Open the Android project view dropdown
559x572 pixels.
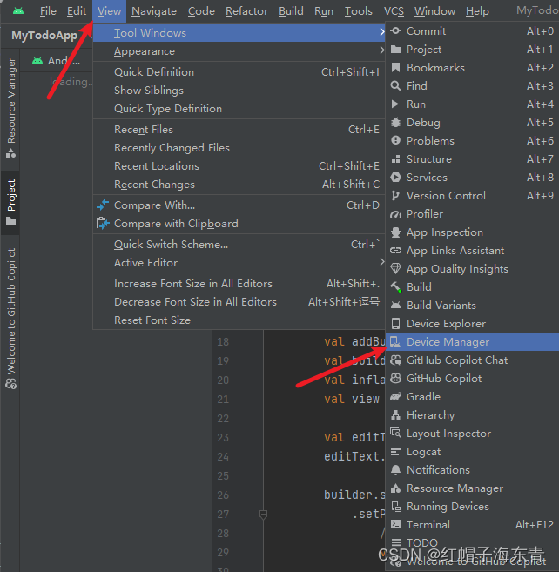coord(57,61)
